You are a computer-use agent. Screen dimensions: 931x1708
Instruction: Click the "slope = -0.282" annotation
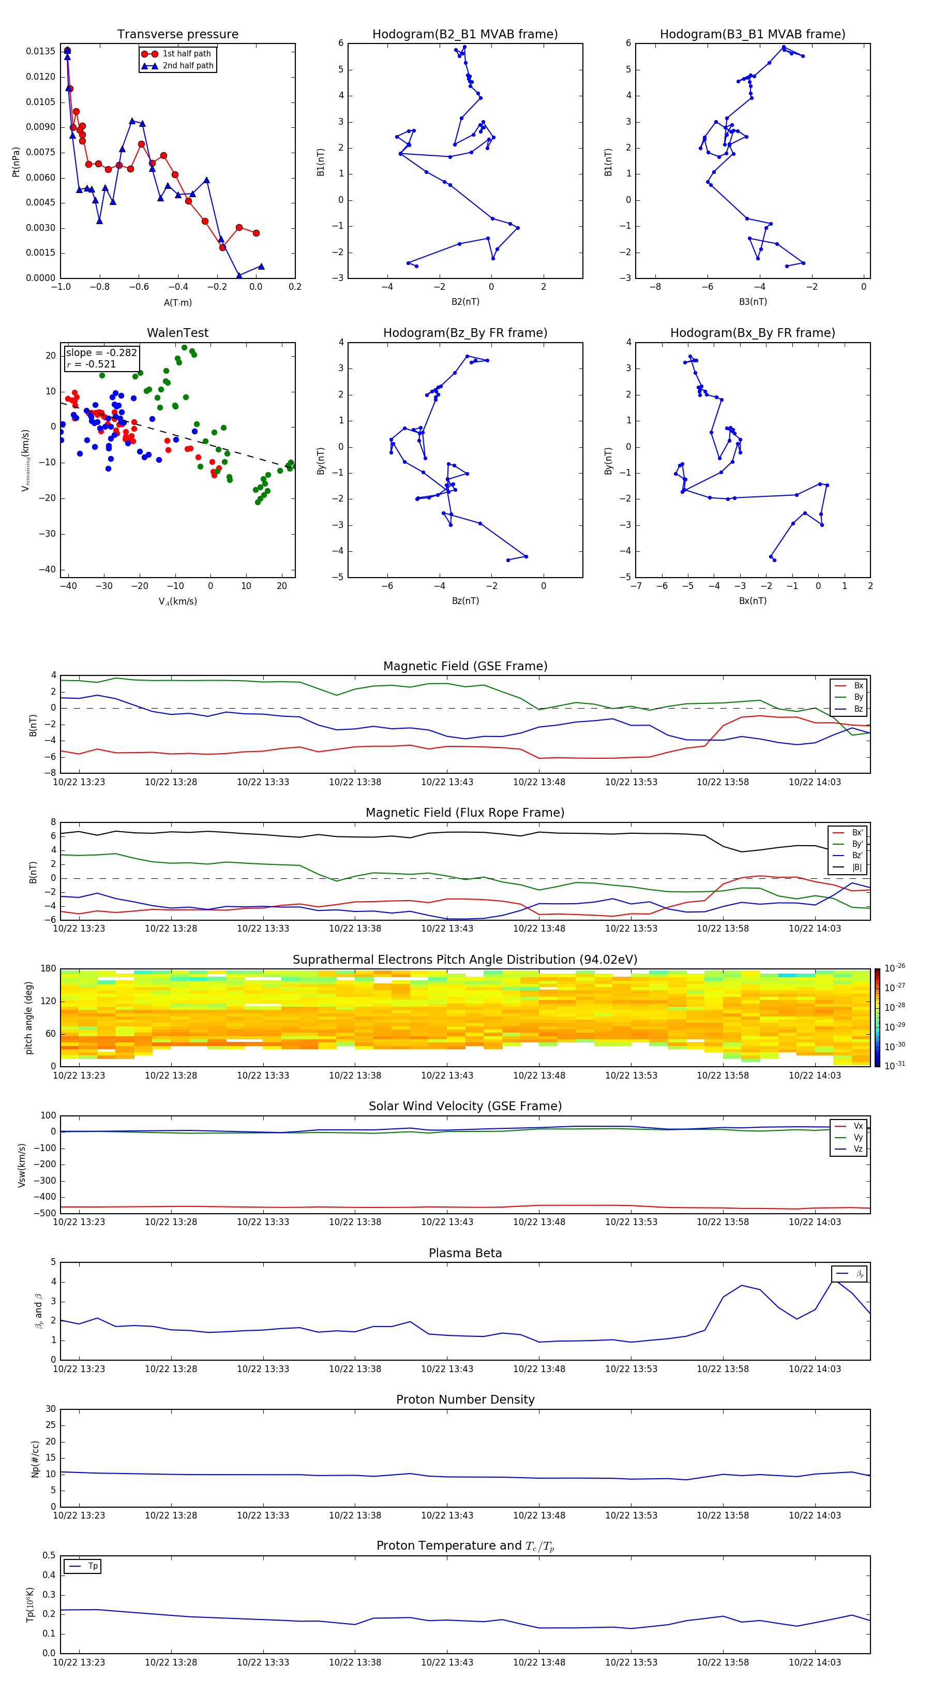pos(101,353)
